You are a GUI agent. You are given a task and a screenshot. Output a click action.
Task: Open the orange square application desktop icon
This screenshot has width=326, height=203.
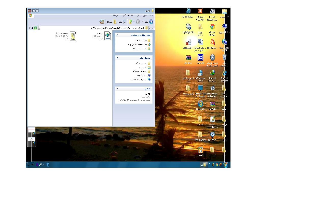tap(200, 11)
